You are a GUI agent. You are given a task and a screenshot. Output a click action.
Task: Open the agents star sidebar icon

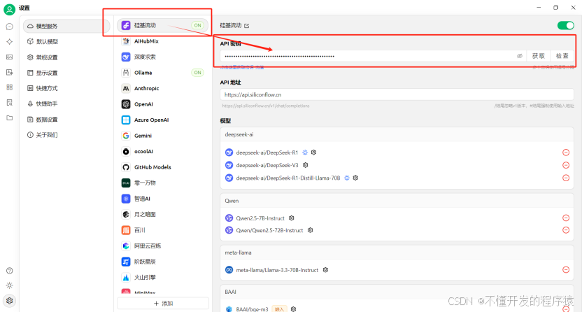(x=10, y=42)
